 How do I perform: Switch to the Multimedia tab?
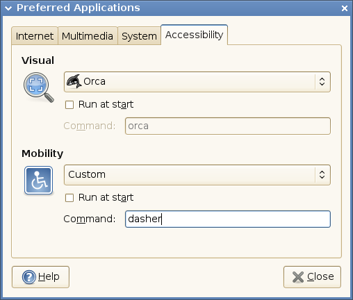coord(88,36)
